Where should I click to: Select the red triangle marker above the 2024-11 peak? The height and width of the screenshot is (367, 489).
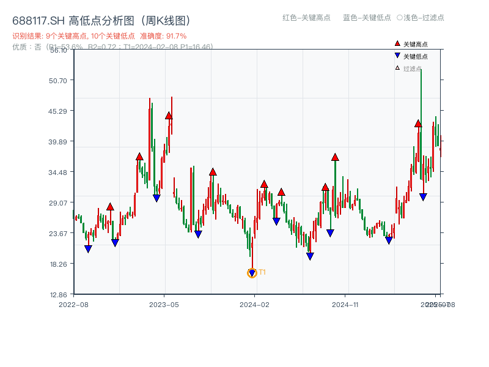(x=335, y=157)
